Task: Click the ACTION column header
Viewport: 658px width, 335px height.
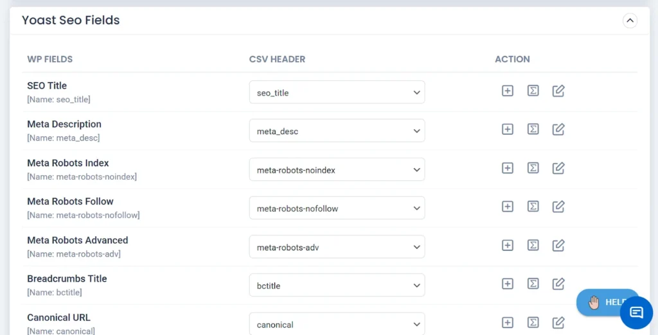Action: click(512, 59)
